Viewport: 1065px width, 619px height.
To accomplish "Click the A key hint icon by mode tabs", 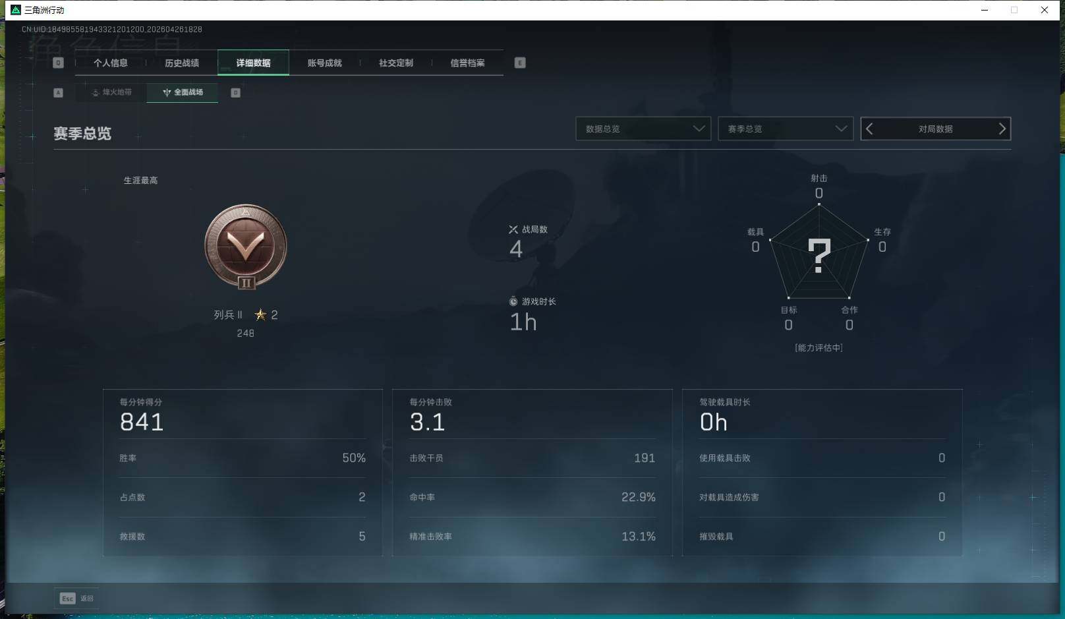I will tap(58, 92).
